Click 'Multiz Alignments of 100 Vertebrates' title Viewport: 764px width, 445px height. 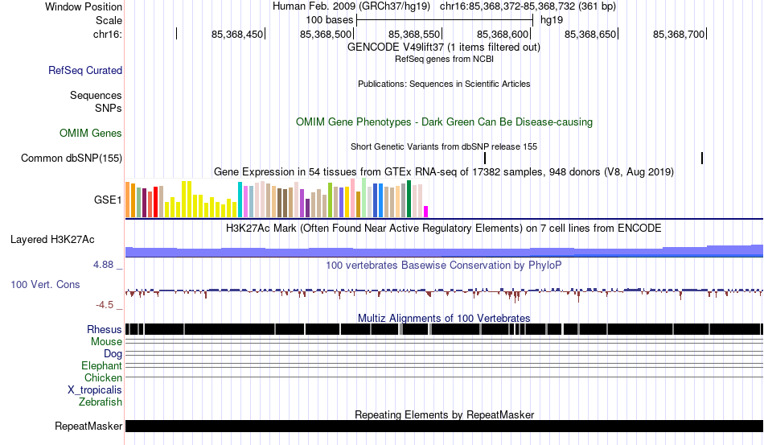pyautogui.click(x=444, y=319)
